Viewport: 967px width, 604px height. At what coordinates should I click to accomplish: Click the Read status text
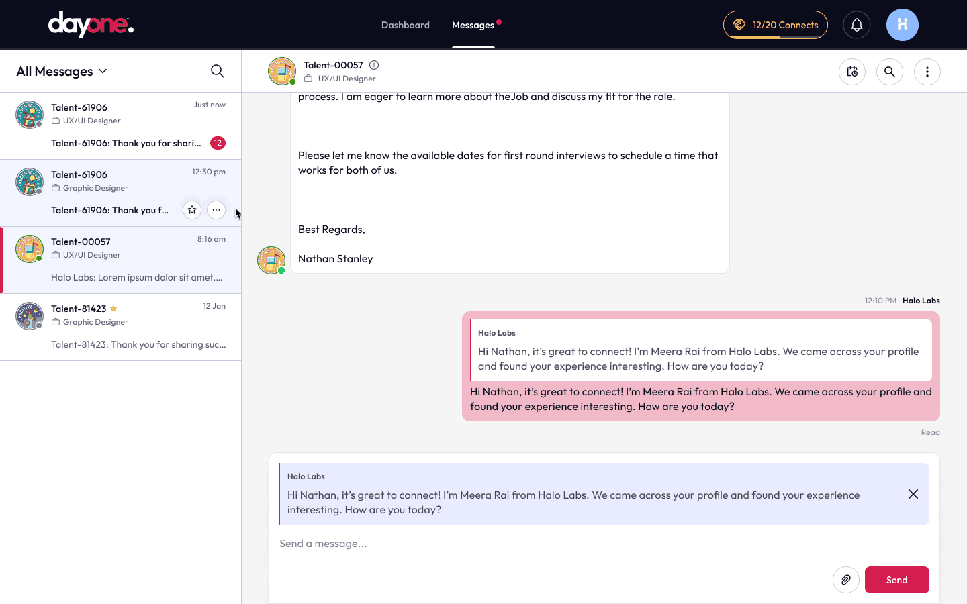pos(930,432)
